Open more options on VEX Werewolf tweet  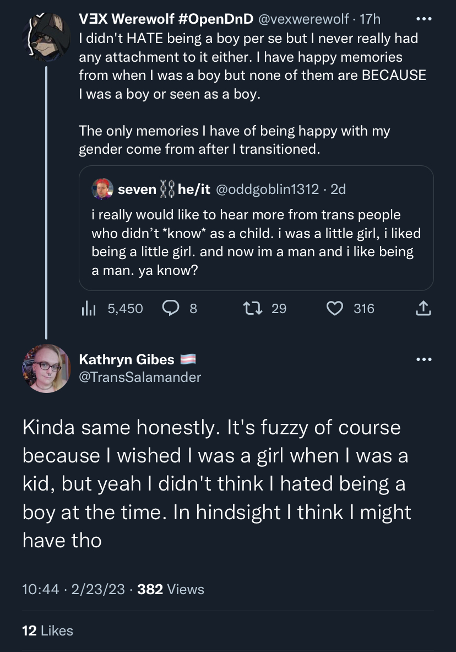[x=424, y=19]
